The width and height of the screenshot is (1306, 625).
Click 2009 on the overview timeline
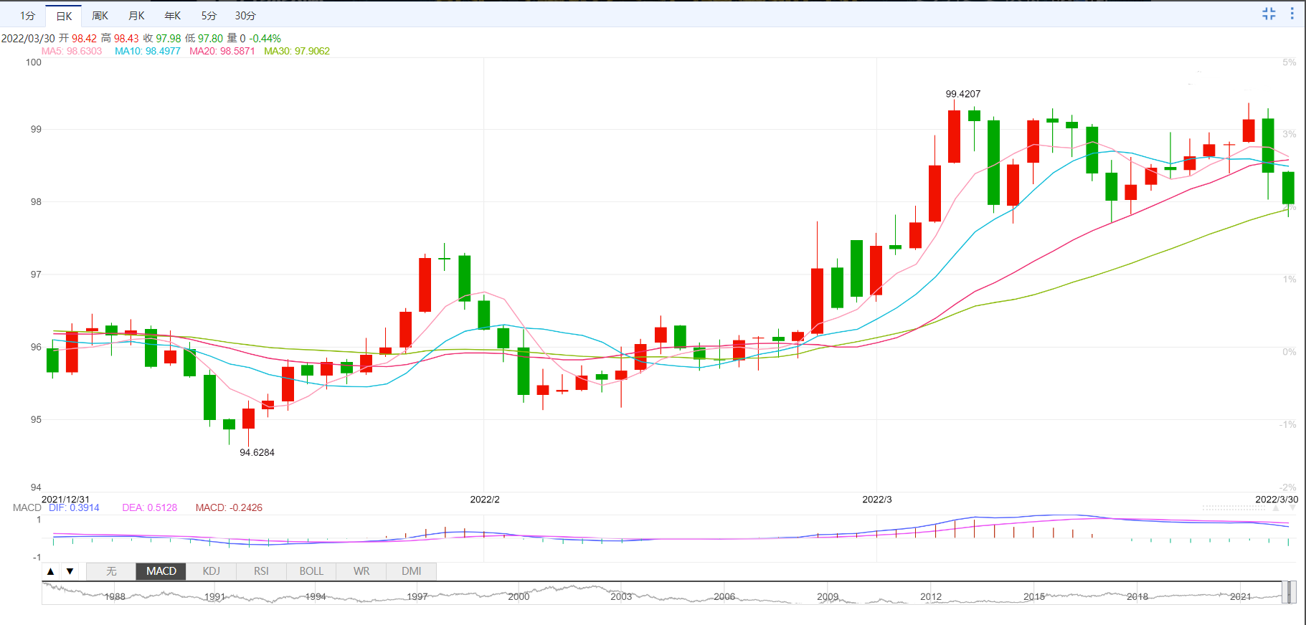(x=828, y=596)
